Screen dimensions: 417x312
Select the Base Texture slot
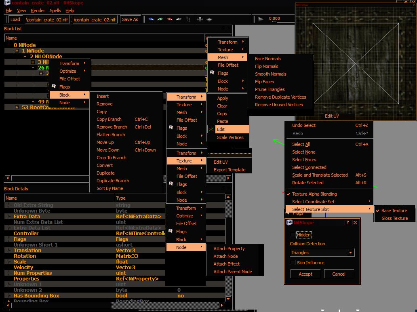coord(394,211)
